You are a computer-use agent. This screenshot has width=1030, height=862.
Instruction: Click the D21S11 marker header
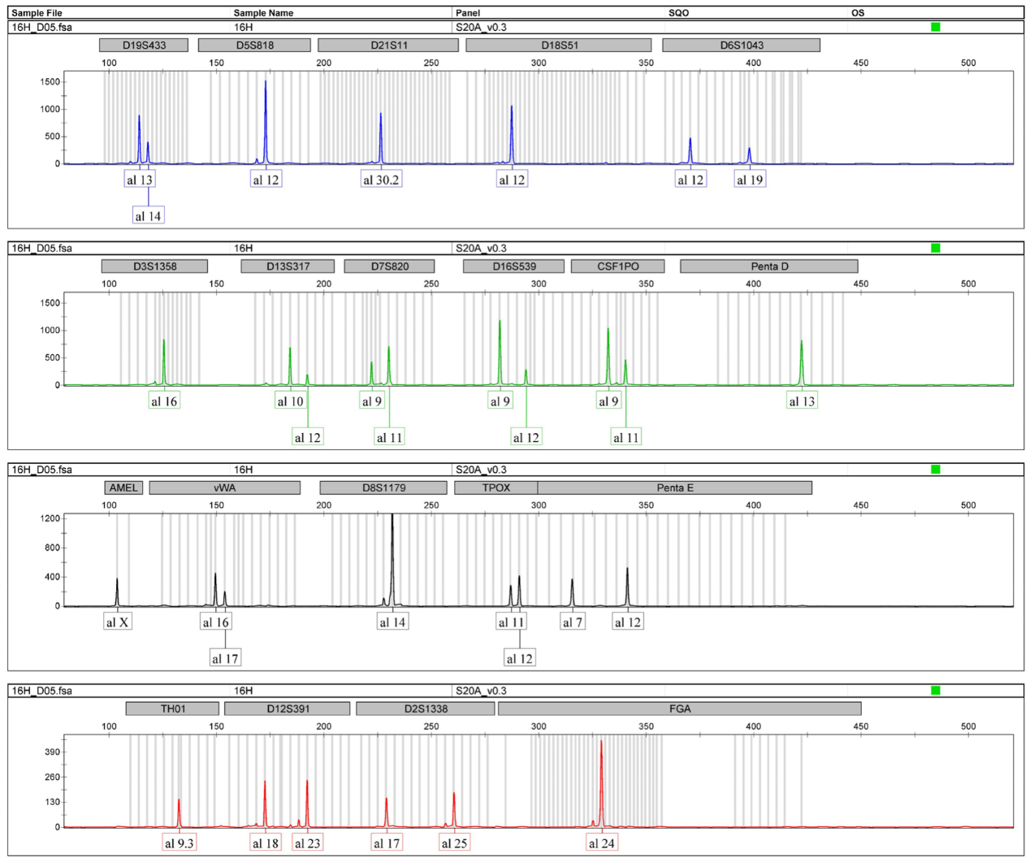tap(388, 45)
